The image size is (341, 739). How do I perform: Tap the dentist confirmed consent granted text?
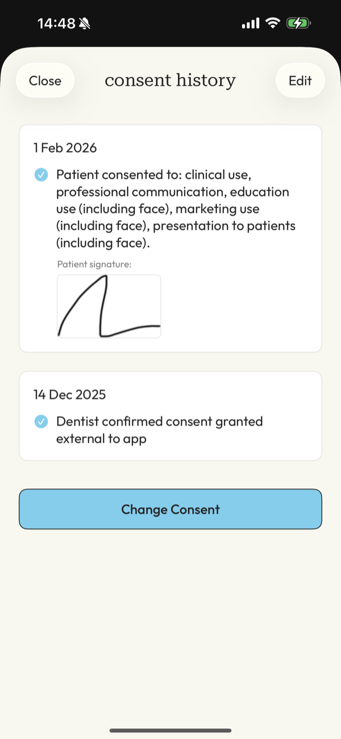[159, 430]
